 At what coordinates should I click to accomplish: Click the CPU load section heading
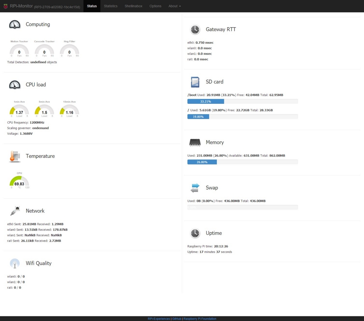click(x=36, y=85)
